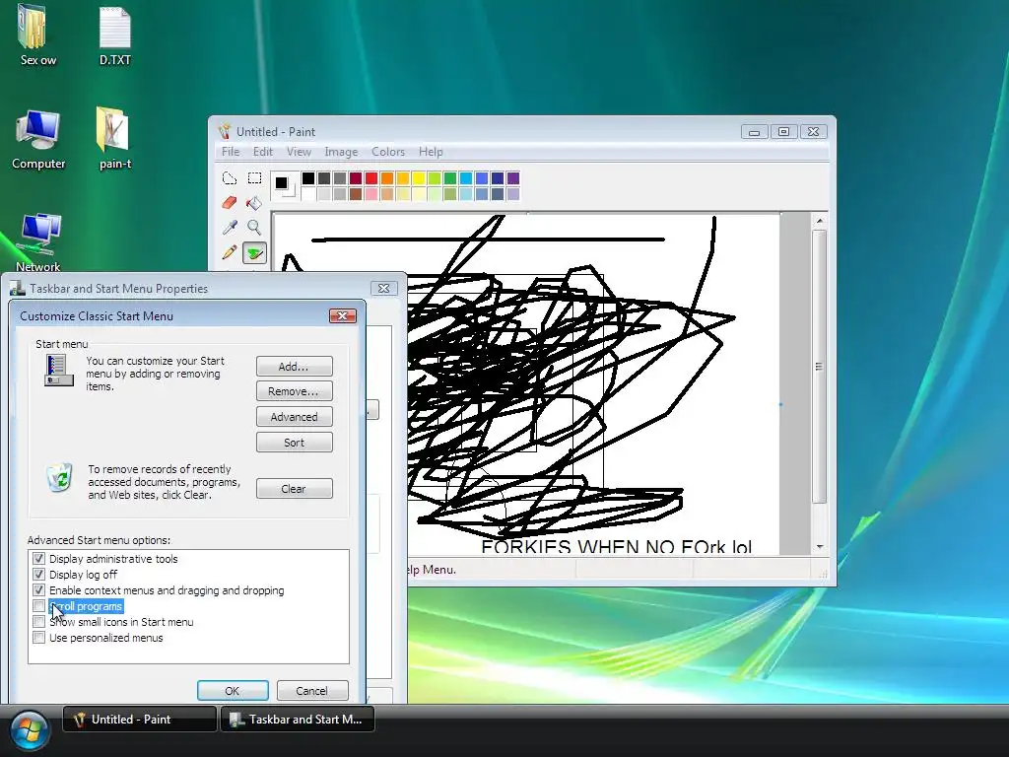
Task: Open the Help menu in Paint
Action: [431, 152]
